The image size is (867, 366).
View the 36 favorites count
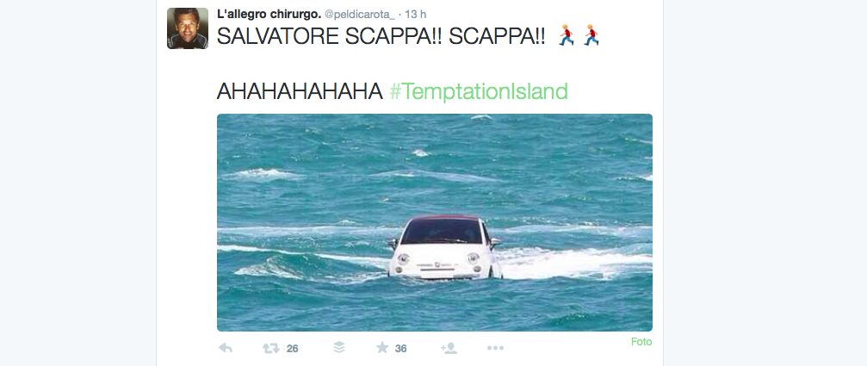[401, 348]
